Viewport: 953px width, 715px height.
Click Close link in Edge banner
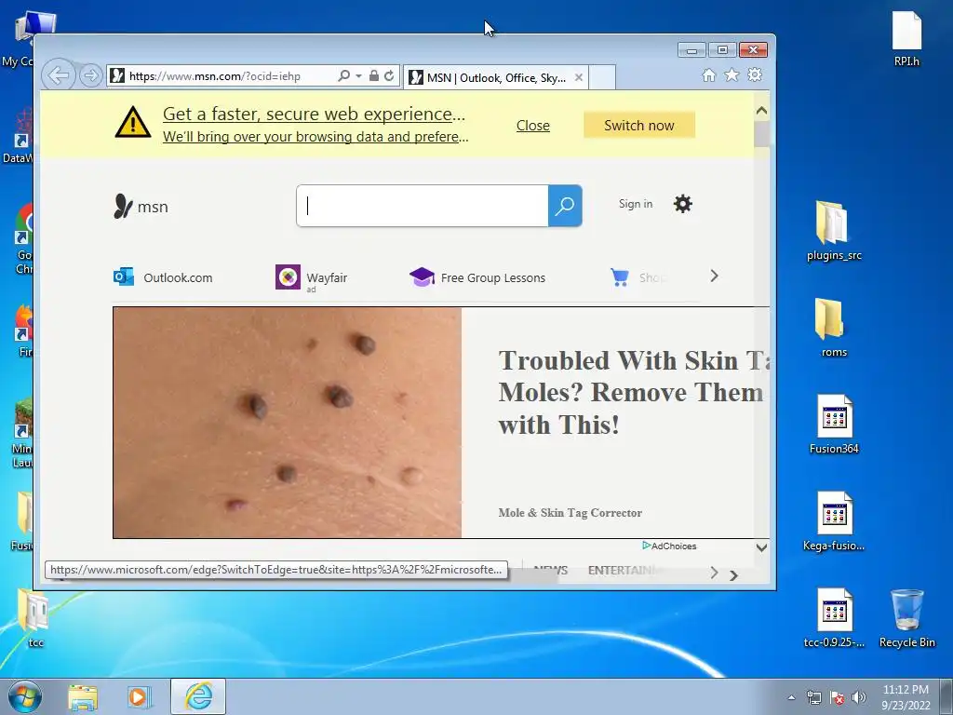[533, 126]
